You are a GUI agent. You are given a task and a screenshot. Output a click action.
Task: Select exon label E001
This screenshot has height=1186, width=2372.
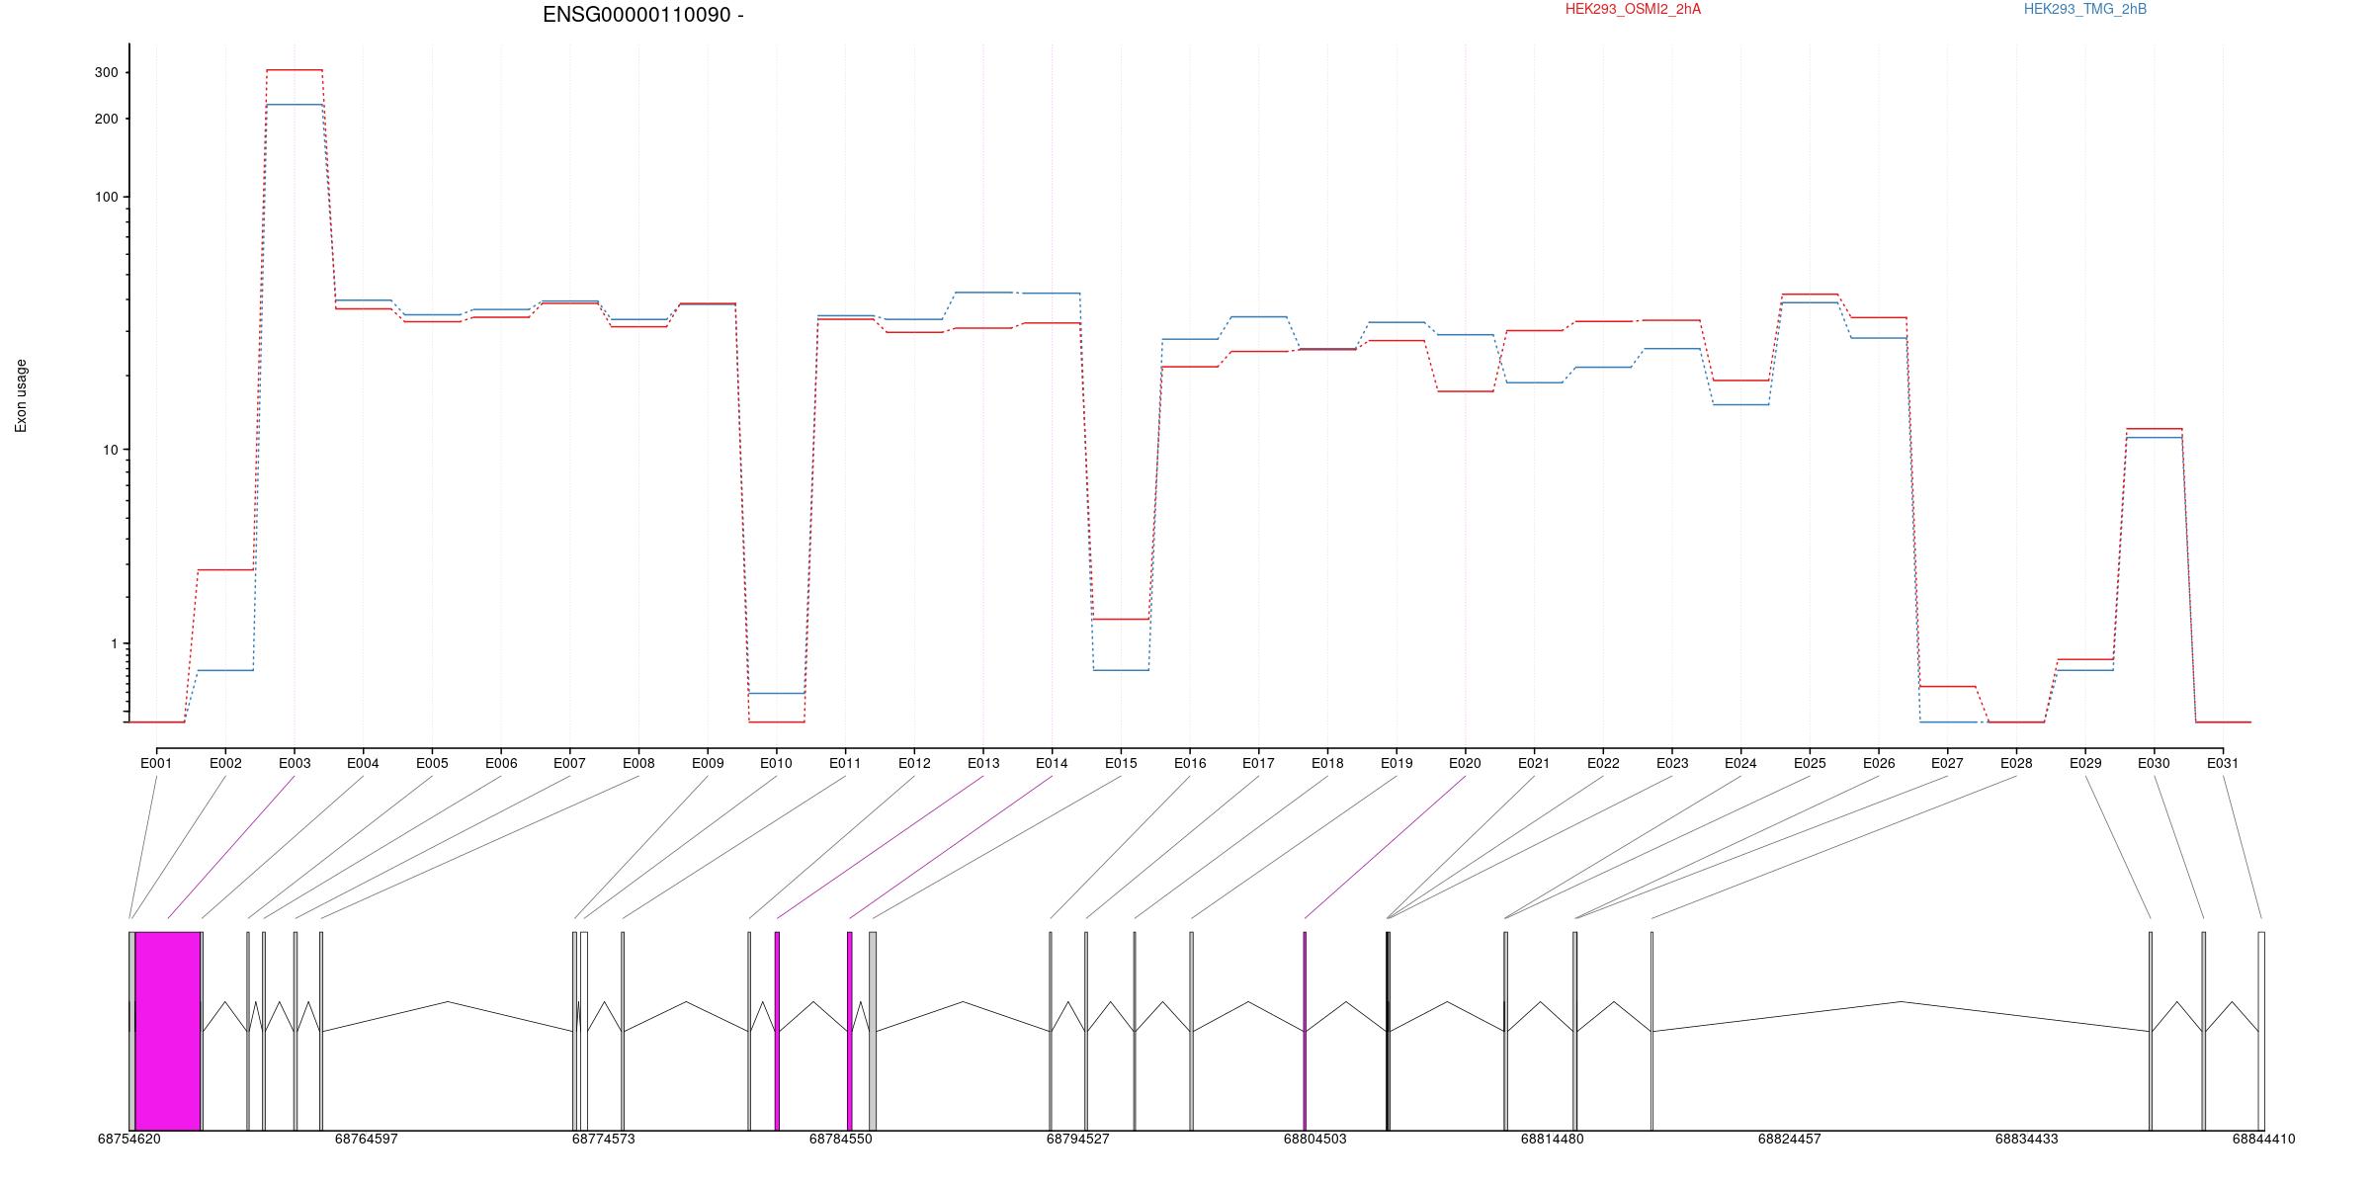click(x=156, y=763)
